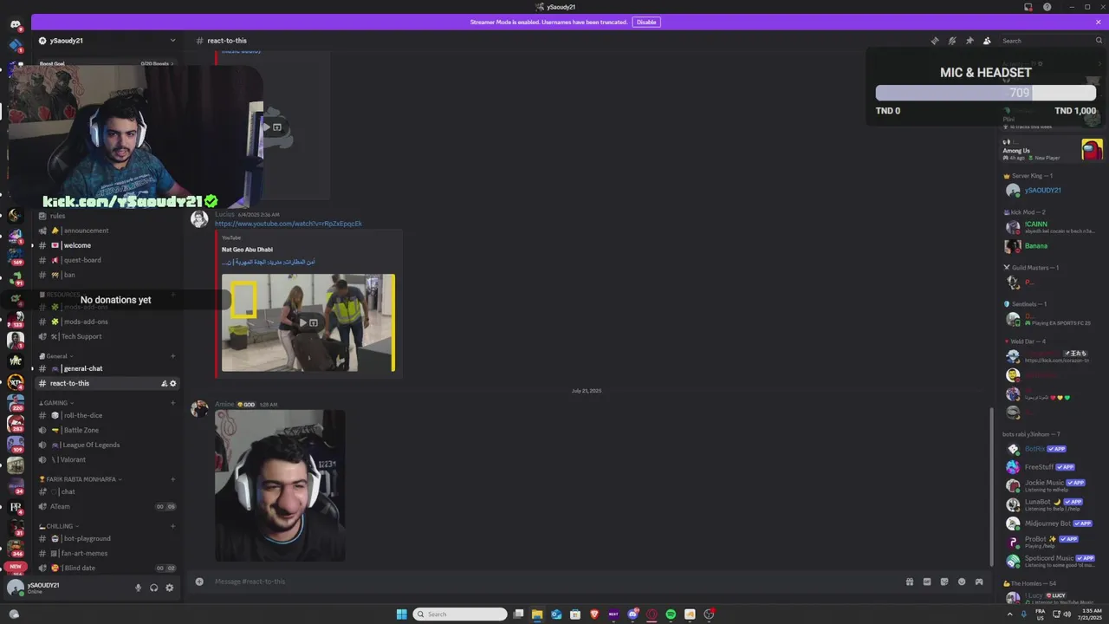Open Brave browser from the taskbar
1109x624 pixels.
[x=594, y=614]
